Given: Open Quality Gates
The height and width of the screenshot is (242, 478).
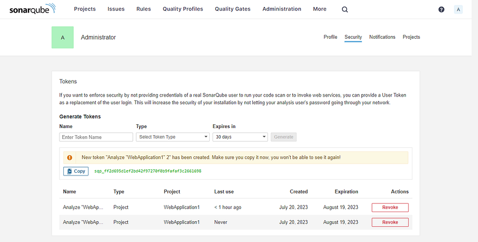Looking at the screenshot, I should (232, 9).
